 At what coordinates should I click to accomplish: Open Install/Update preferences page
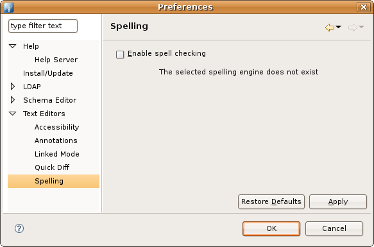[48, 73]
